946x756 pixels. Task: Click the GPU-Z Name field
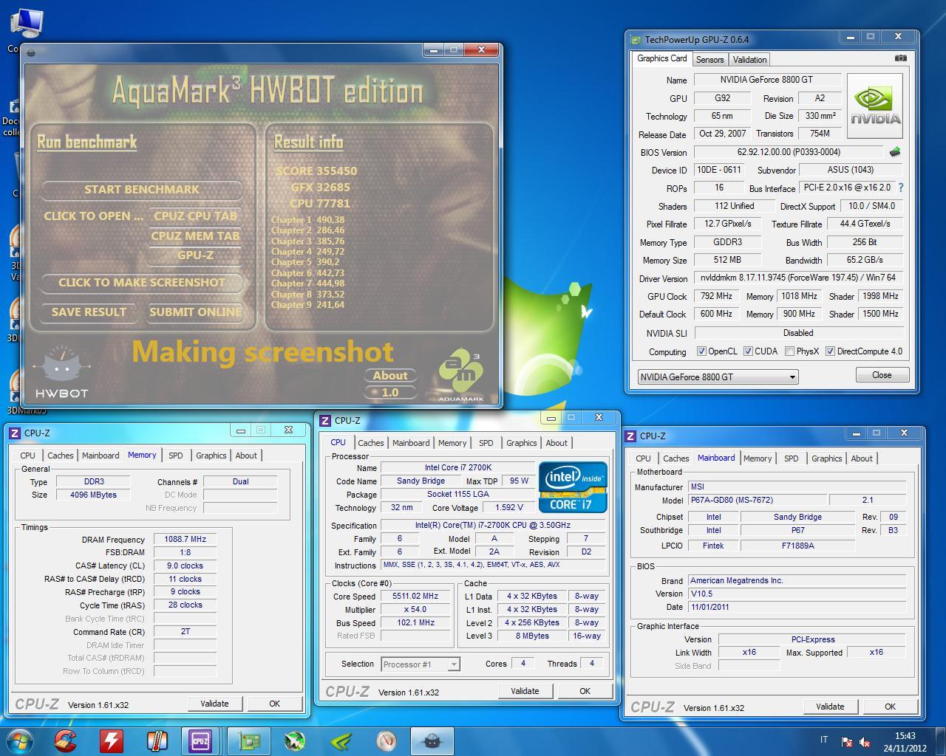click(767, 80)
